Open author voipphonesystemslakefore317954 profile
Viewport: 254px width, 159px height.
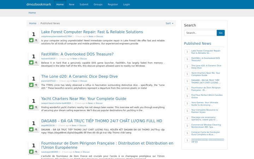pos(56,36)
